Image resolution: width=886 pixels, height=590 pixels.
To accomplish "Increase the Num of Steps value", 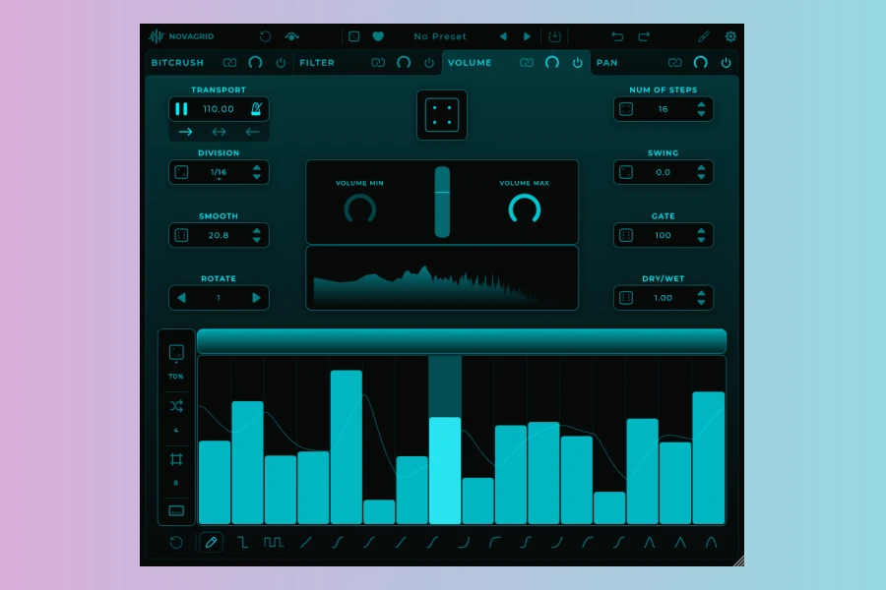I will pos(701,104).
